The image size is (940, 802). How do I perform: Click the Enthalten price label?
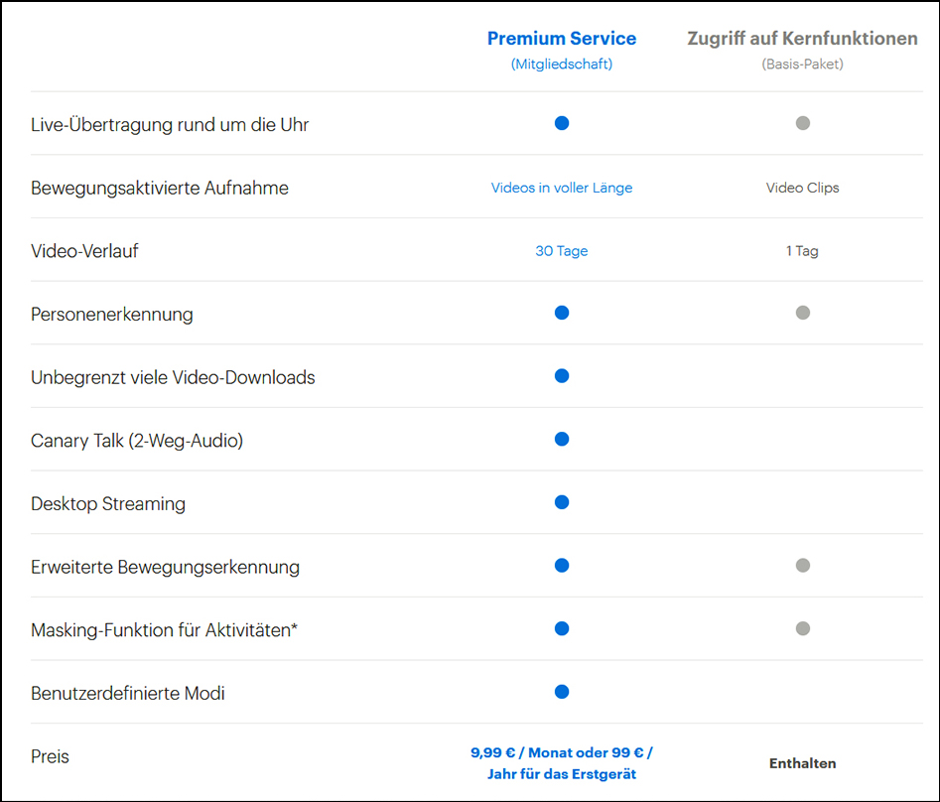click(x=803, y=763)
